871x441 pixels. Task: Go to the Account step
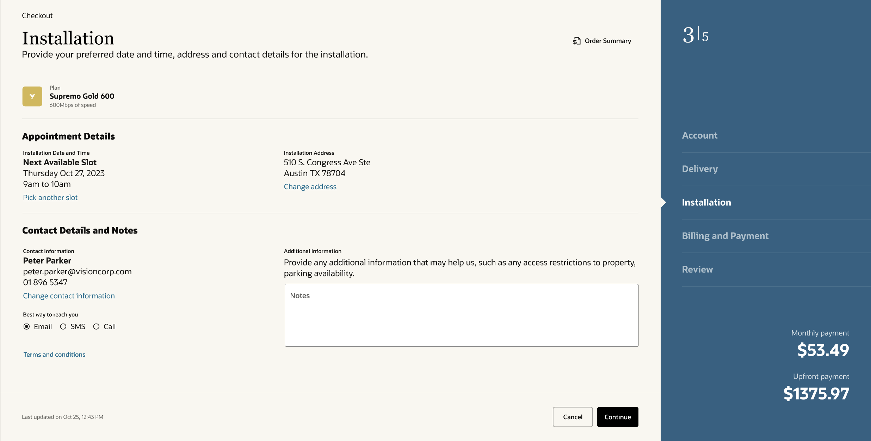(699, 135)
